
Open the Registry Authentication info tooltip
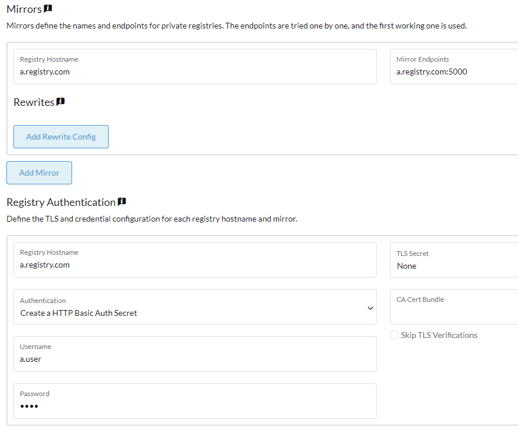(122, 201)
